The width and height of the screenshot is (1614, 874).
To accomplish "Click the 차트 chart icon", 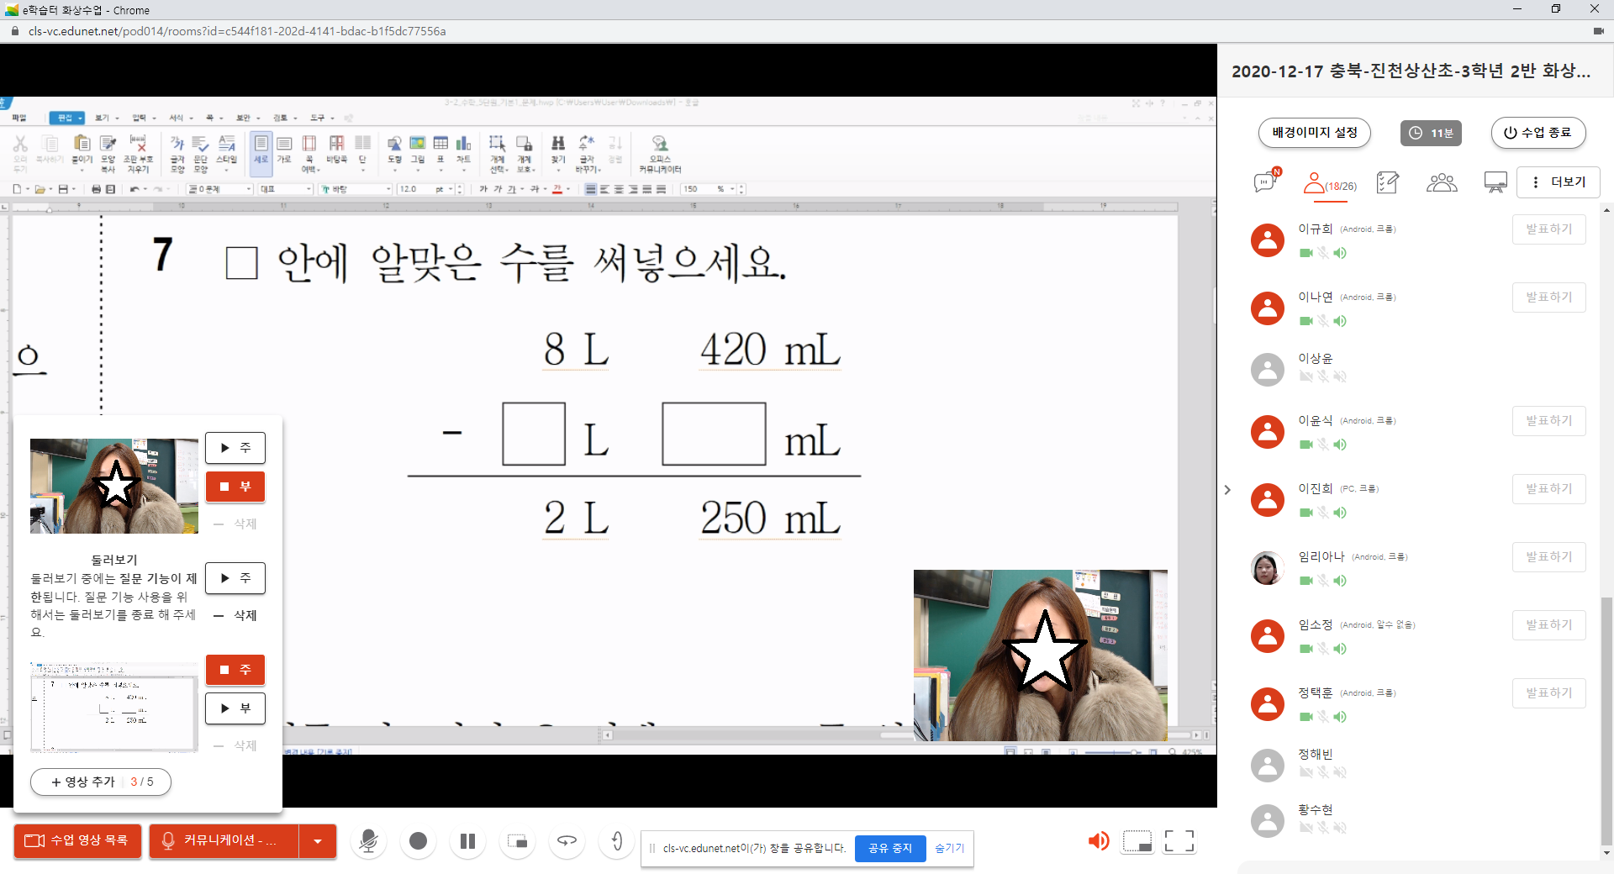I will pos(463,151).
